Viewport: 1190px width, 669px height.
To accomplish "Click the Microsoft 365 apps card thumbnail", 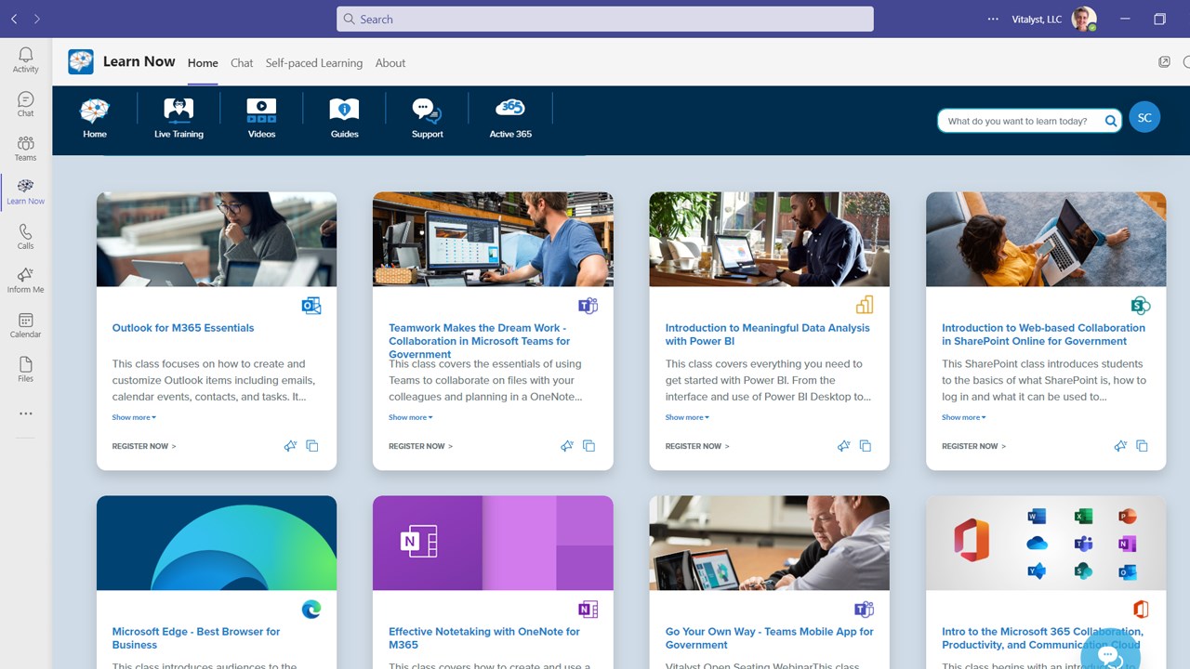I will coord(1046,543).
